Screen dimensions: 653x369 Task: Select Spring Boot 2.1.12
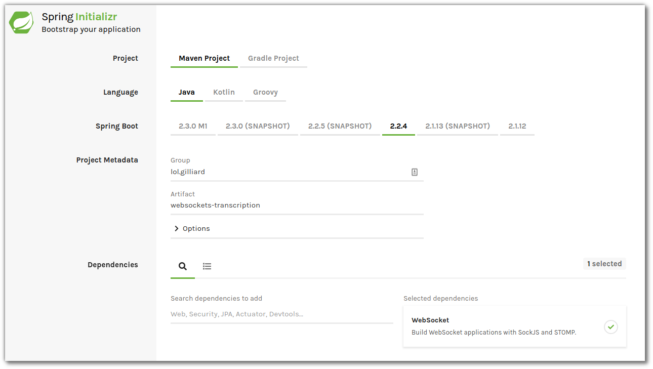[x=517, y=126]
